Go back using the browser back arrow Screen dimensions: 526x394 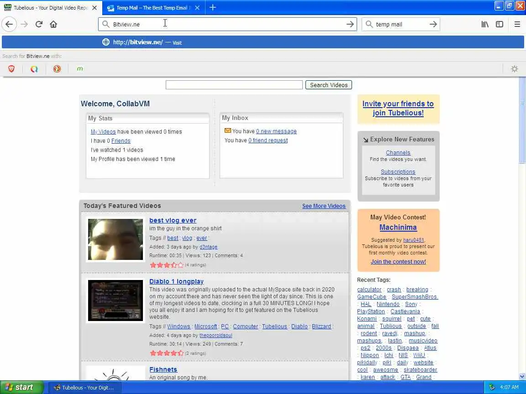[x=9, y=24]
